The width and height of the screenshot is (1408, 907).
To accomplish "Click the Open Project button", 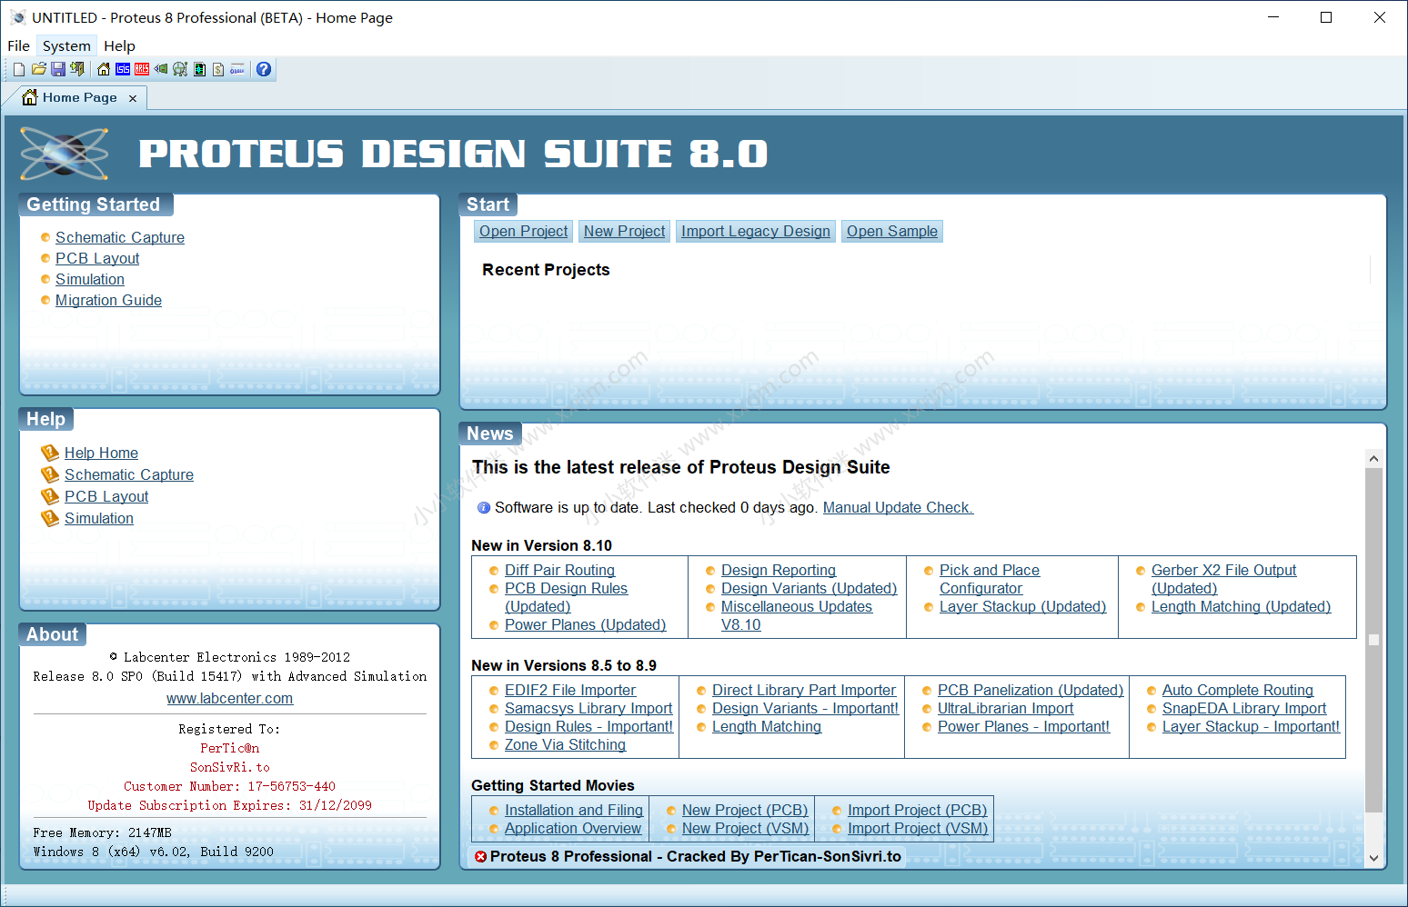I will tap(524, 231).
